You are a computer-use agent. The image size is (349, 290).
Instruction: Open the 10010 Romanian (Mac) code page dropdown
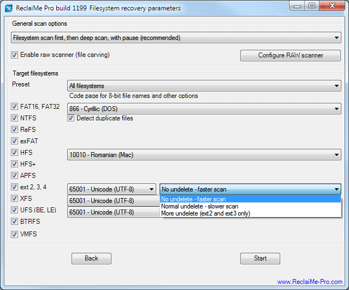pyautogui.click(x=204, y=155)
